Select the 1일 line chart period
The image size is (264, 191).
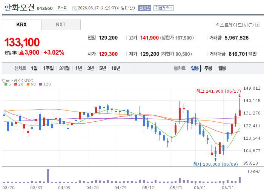coord(34,68)
